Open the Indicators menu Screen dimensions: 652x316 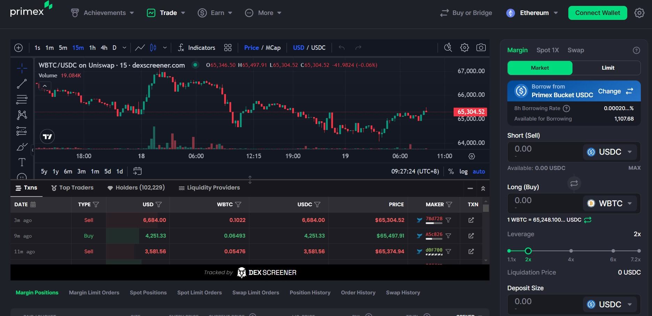coord(196,48)
